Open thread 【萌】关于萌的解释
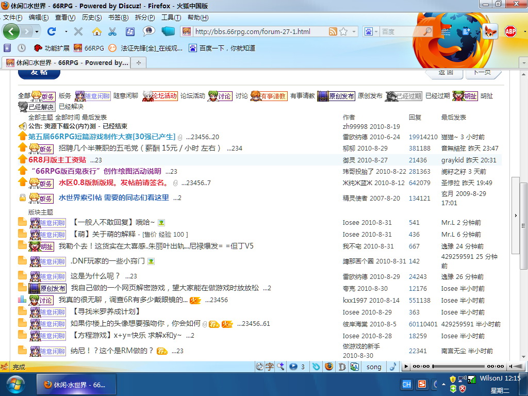 tap(104, 234)
